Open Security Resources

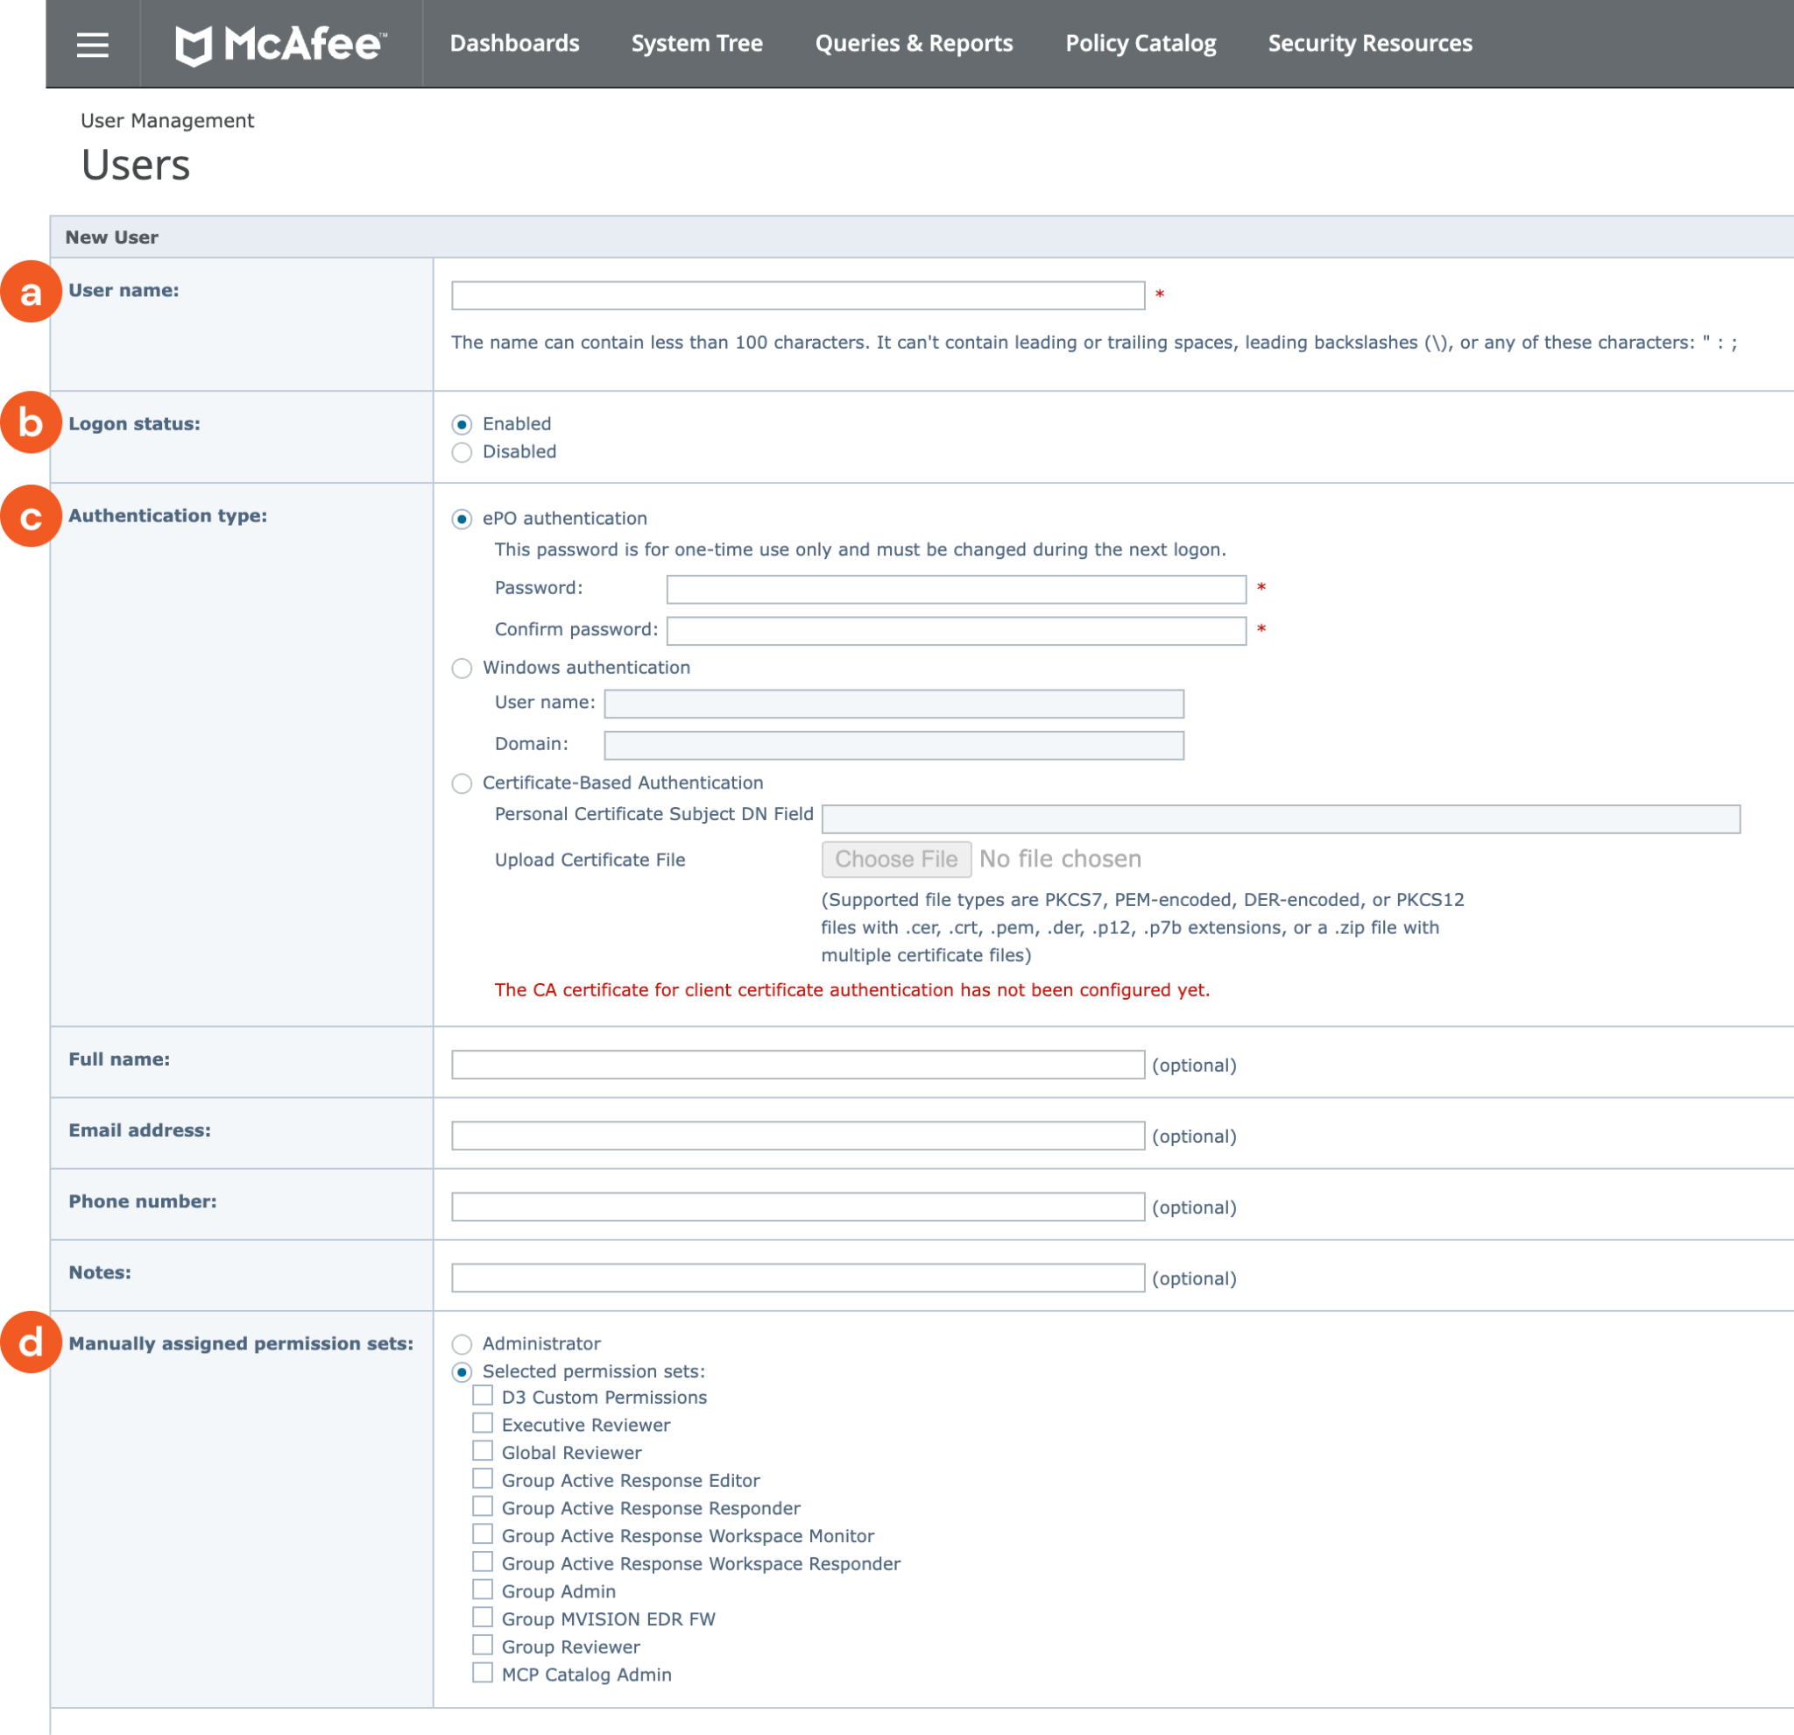pos(1369,44)
